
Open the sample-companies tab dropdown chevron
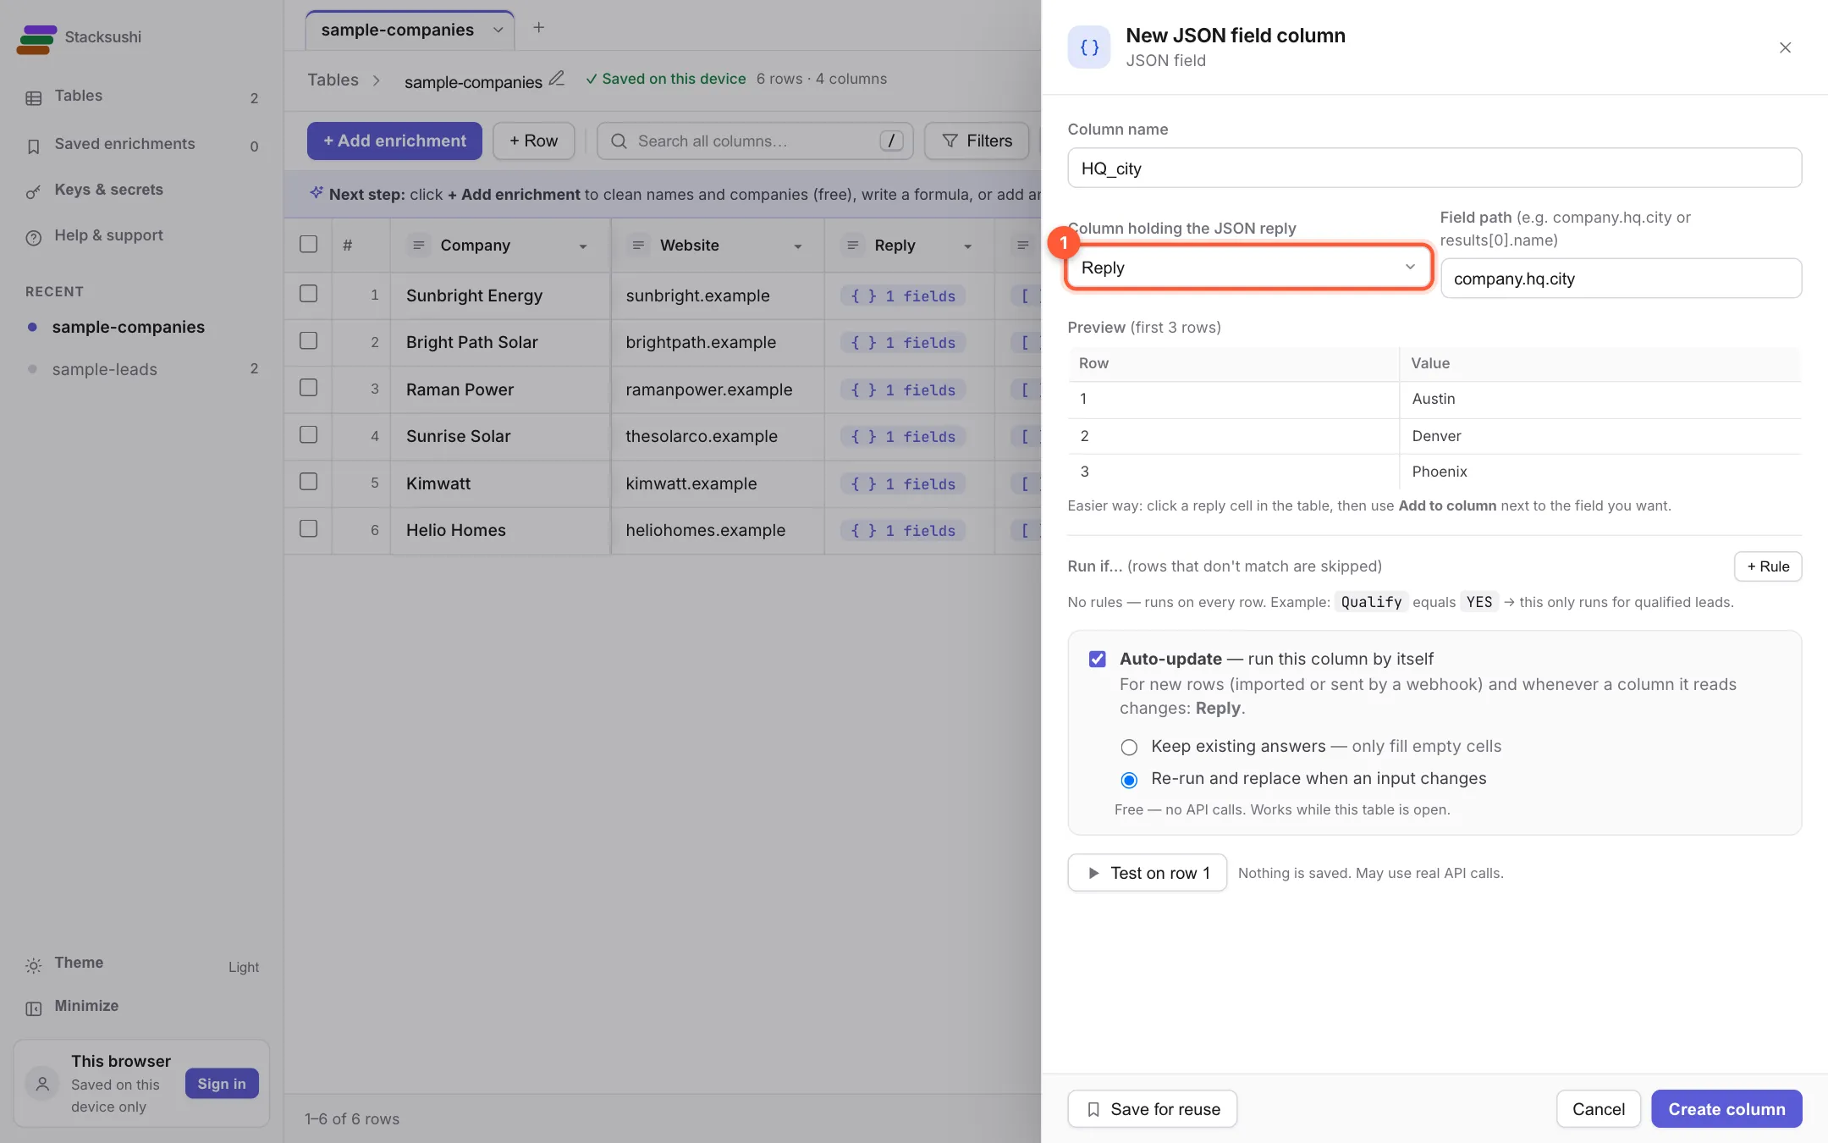point(498,30)
